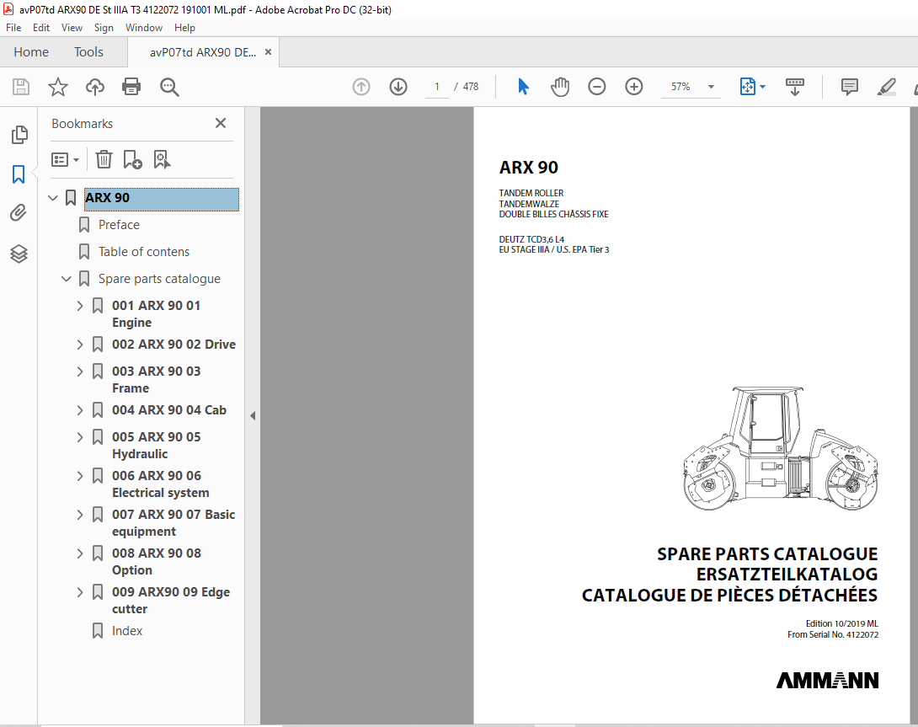
Task: Go to next page arrow
Action: coord(398,88)
